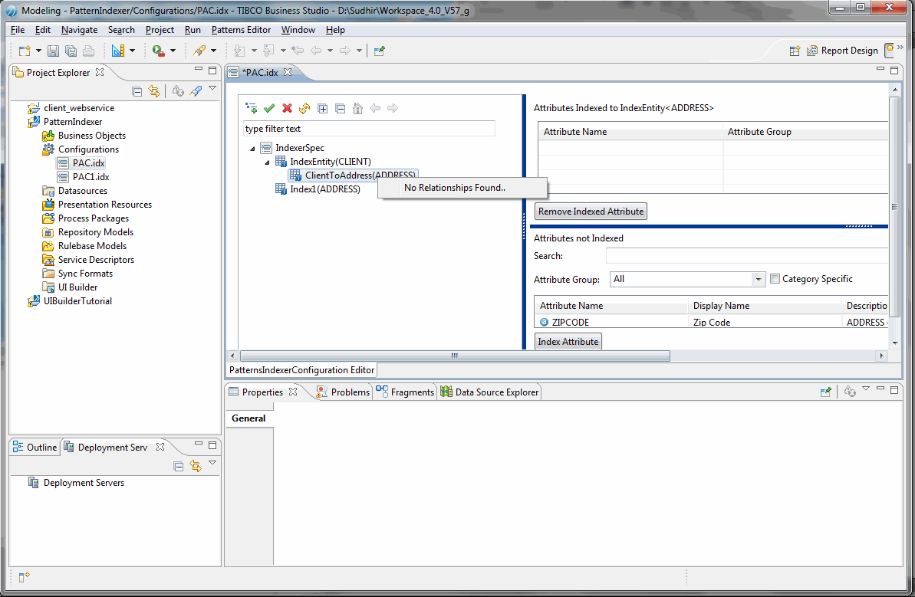Switch to the Outline tab

pyautogui.click(x=35, y=447)
